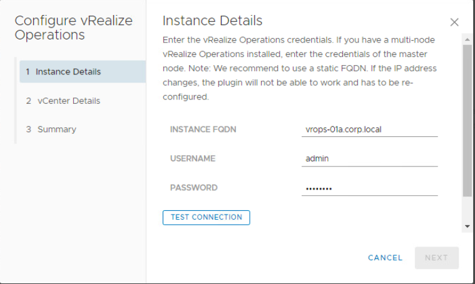
Task: Click the Instance Details page heading
Action: pyautogui.click(x=212, y=21)
